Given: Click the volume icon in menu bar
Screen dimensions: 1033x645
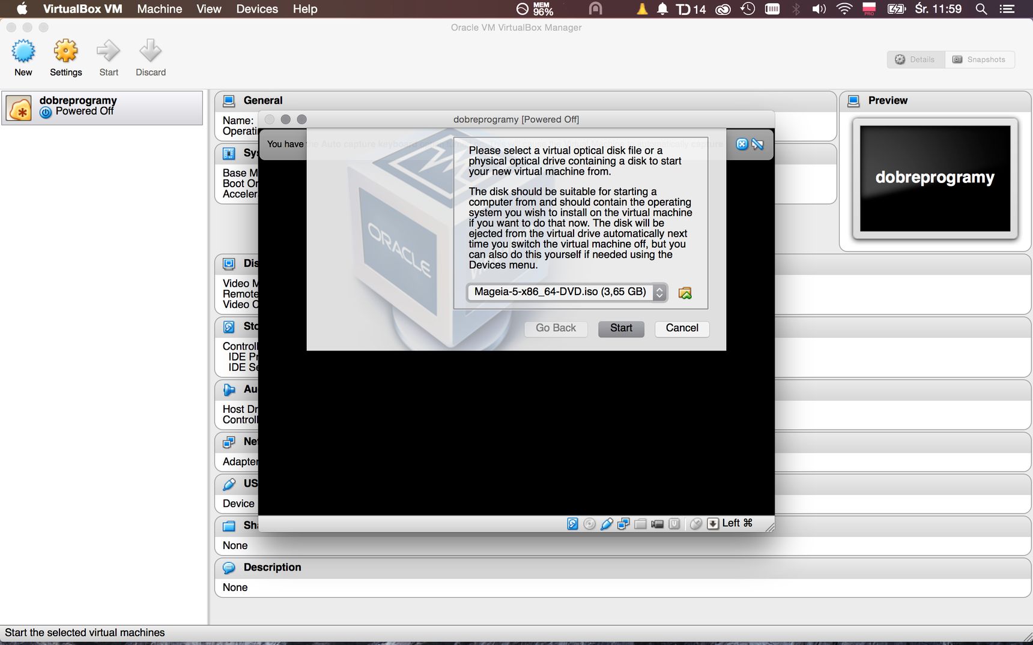Looking at the screenshot, I should tap(819, 9).
